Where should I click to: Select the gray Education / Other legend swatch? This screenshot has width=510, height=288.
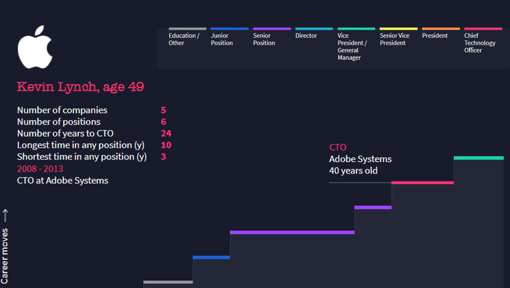187,29
